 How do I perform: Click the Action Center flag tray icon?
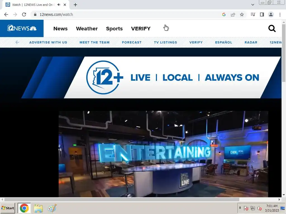(x=246, y=208)
